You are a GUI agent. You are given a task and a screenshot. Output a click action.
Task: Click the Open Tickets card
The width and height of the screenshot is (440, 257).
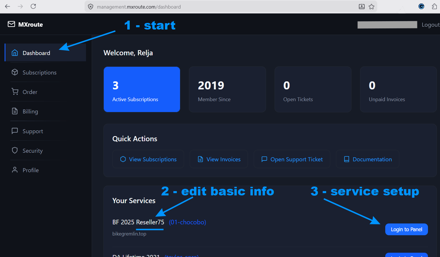tap(313, 89)
